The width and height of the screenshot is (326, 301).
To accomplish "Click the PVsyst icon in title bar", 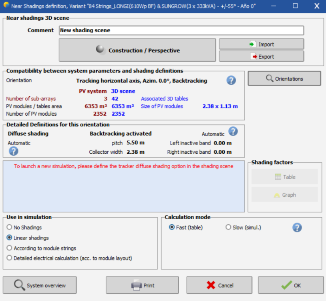I will (6, 6).
